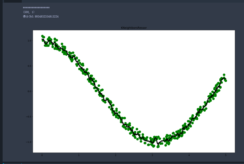Select the −0.5 y-axis tick label

coord(29,117)
